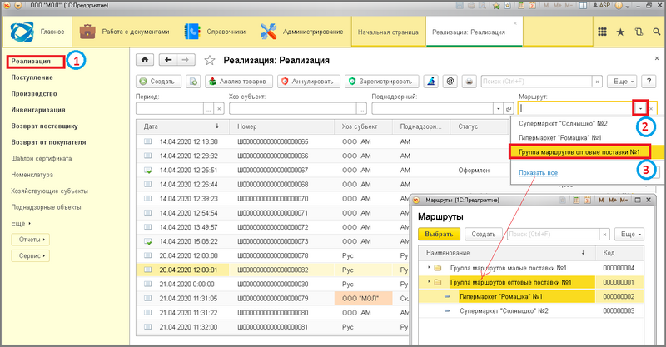Click the yellow Выбрать button
The image size is (666, 347).
[x=439, y=234]
